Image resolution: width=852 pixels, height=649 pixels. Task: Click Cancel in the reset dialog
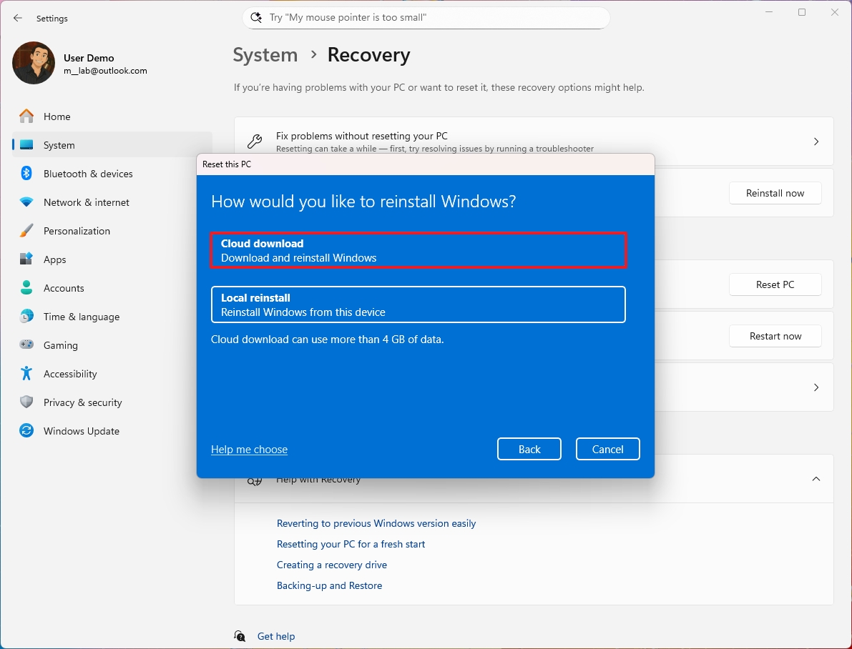click(x=607, y=449)
